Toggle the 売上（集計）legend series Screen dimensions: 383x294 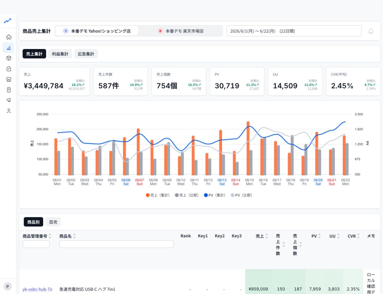click(158, 195)
